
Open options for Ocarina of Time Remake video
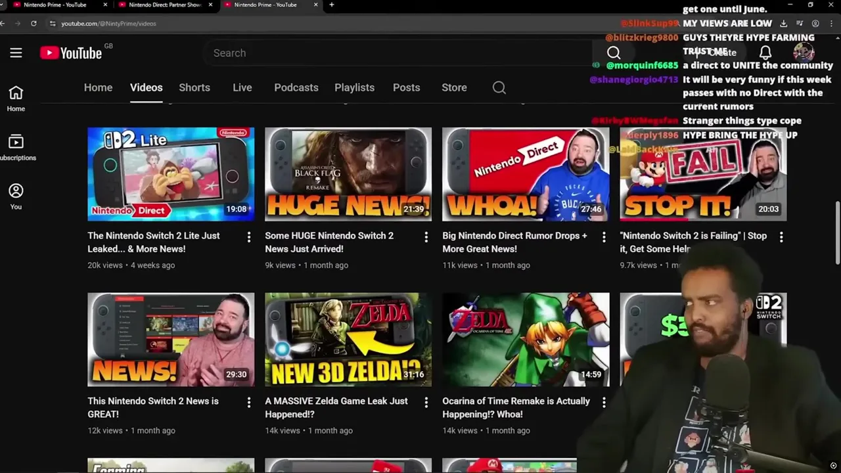click(604, 402)
